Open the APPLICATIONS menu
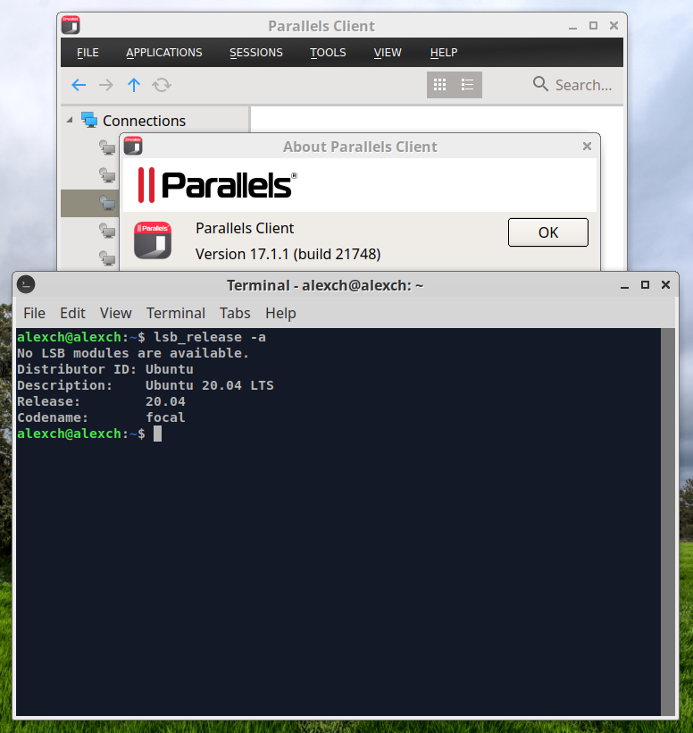The image size is (693, 733). coord(164,53)
